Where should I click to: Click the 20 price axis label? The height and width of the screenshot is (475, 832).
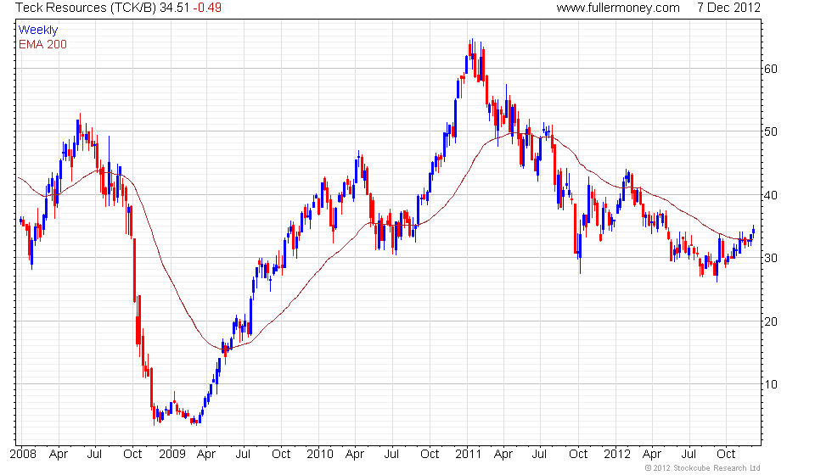tap(771, 321)
